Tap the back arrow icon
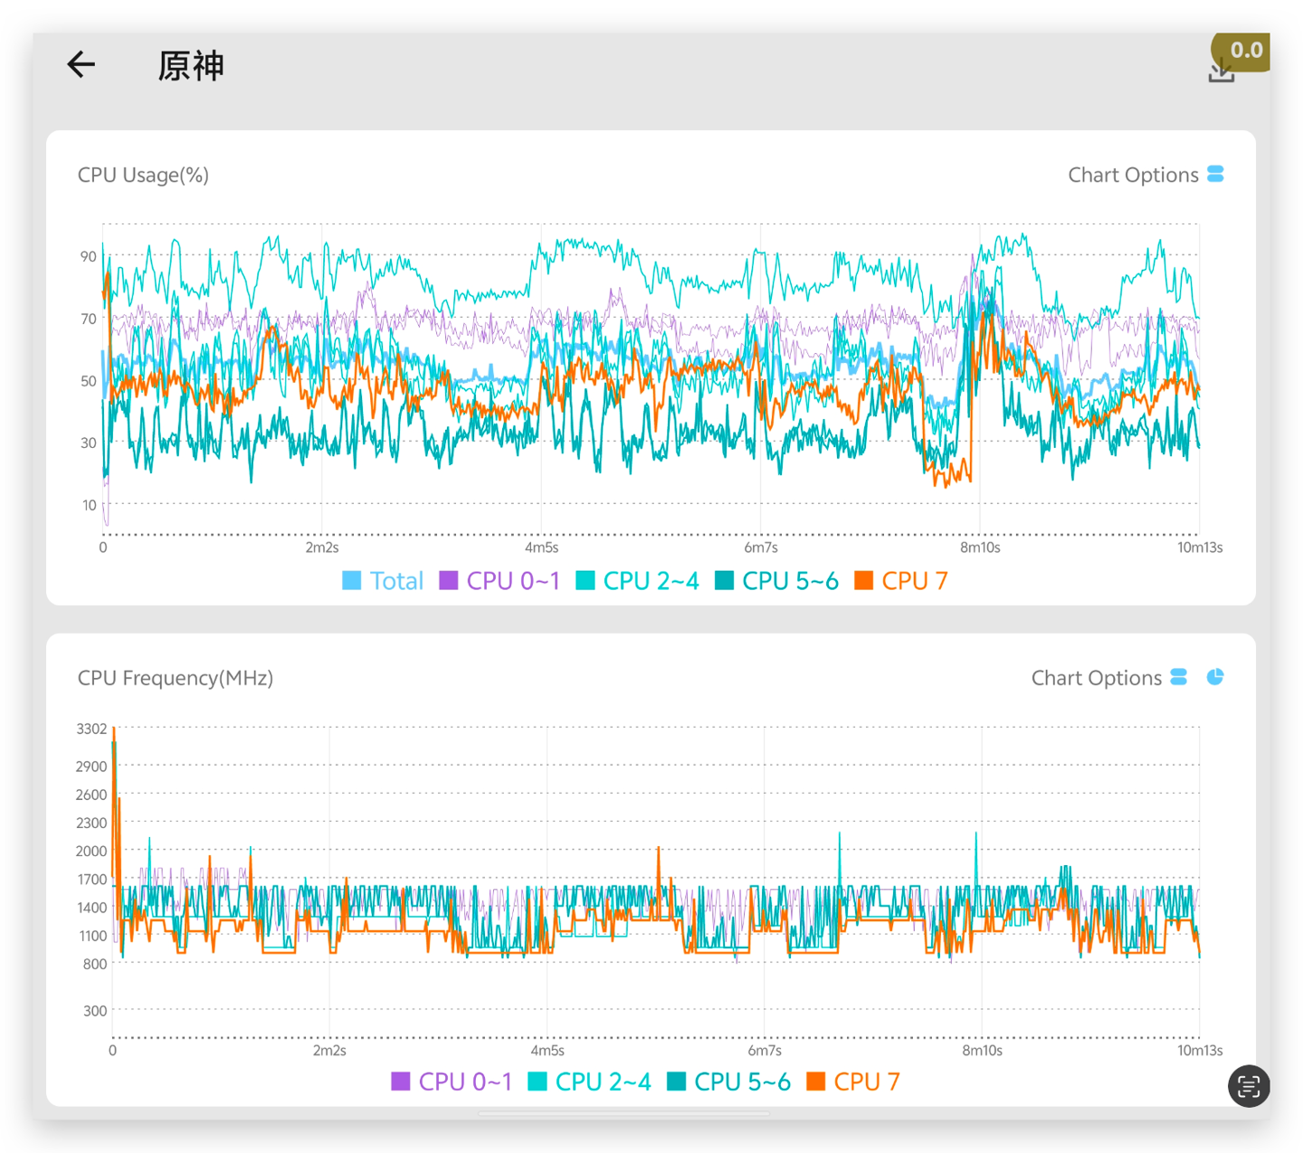The width and height of the screenshot is (1303, 1153). pyautogui.click(x=81, y=65)
